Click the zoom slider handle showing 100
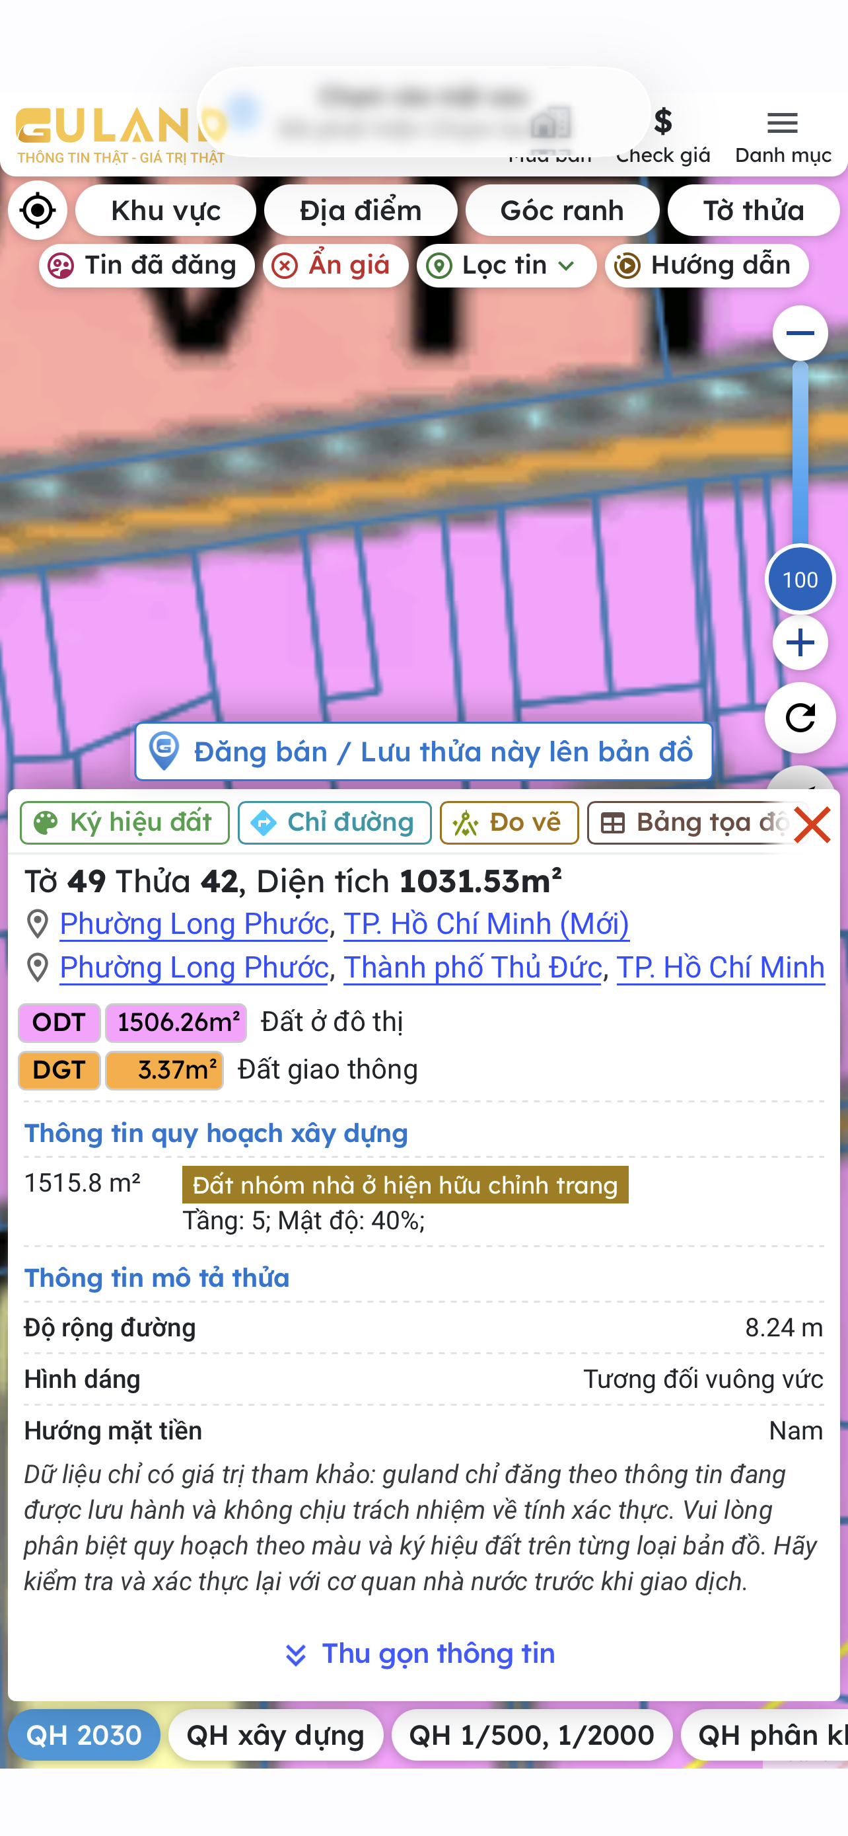Viewport: 848px width, 1836px height. pyautogui.click(x=800, y=580)
